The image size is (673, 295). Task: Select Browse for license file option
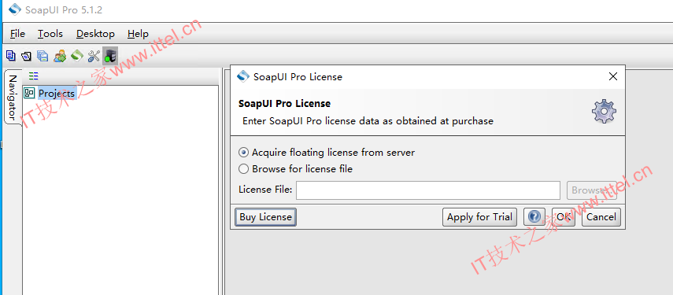click(296, 169)
